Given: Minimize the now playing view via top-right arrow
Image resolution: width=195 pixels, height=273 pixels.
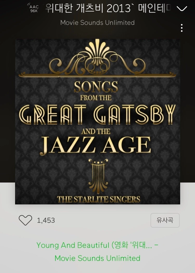Looking at the screenshot, I should 182,8.
